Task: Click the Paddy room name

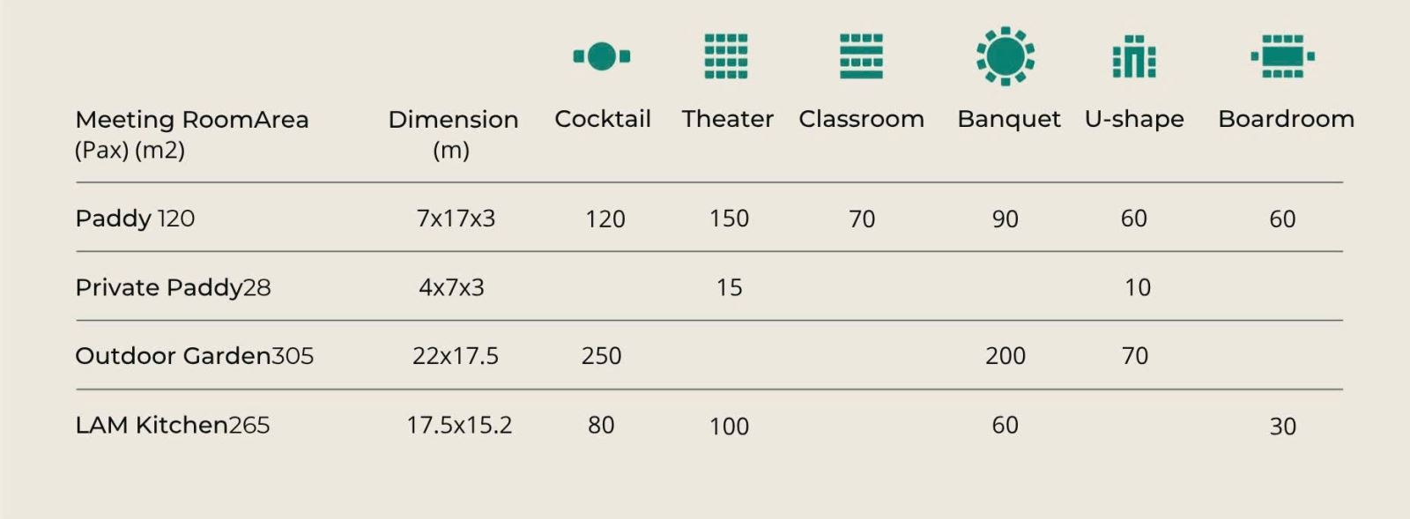Action: click(113, 218)
